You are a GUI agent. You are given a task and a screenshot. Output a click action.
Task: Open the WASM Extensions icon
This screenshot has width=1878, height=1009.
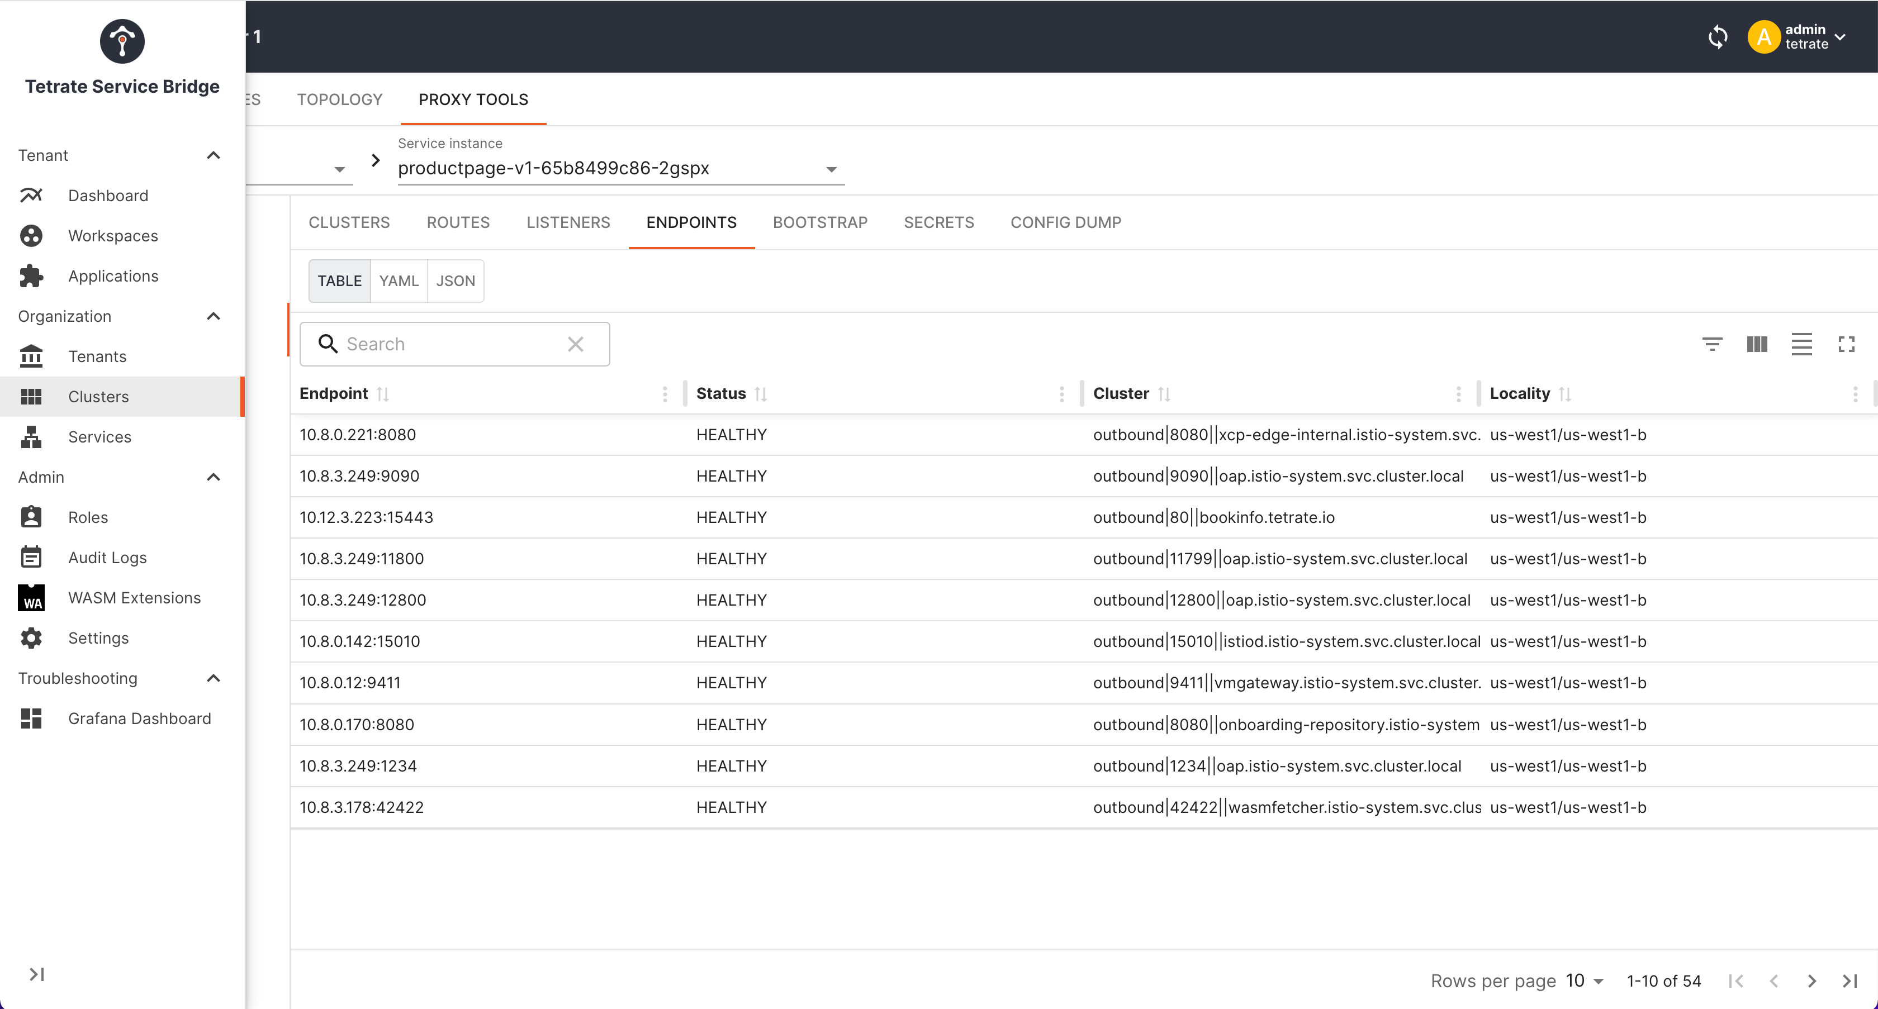click(31, 597)
